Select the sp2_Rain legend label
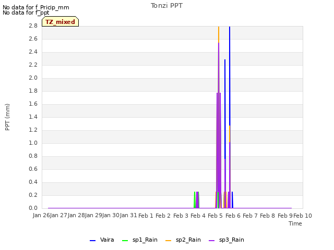The height and width of the screenshot is (250, 334). coord(188,240)
